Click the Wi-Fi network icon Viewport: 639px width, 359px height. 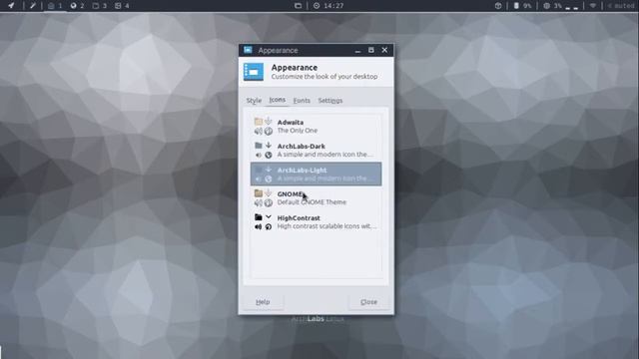click(x=593, y=6)
